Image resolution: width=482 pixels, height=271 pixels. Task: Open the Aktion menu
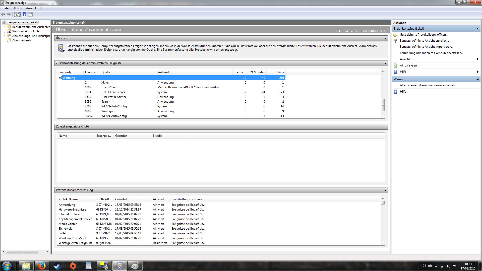(x=18, y=8)
